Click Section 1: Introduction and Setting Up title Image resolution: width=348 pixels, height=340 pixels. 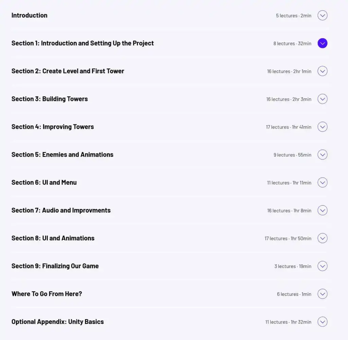pos(83,43)
